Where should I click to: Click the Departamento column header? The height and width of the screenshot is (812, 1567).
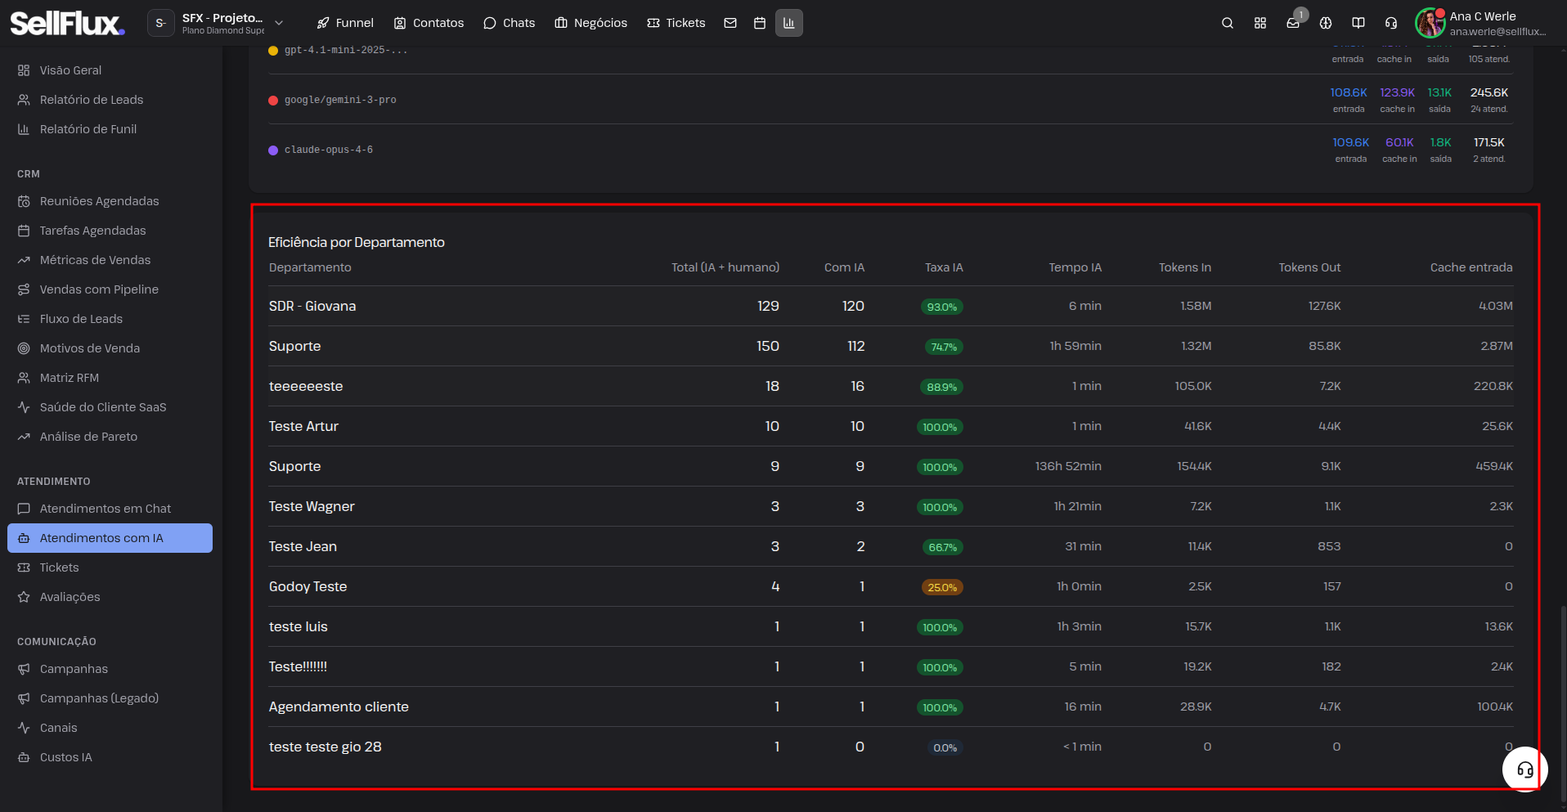(x=310, y=267)
